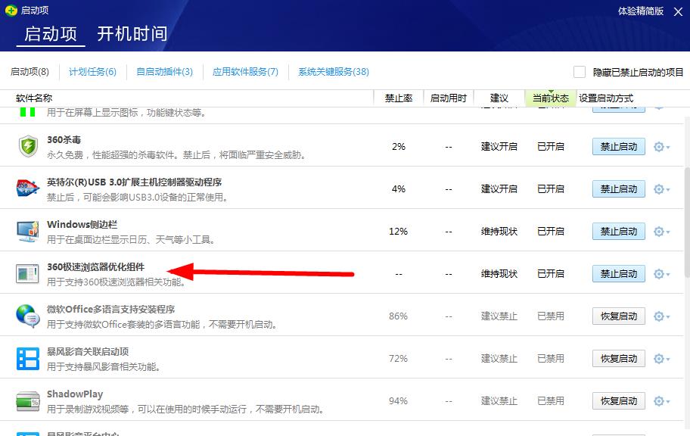Viewport: 690px width, 436px height.
Task: Click the 360 logo in title bar
Action: [11, 11]
